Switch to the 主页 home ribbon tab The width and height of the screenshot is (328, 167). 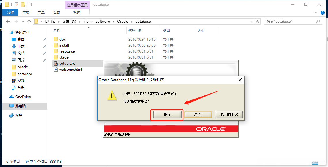tap(26, 13)
